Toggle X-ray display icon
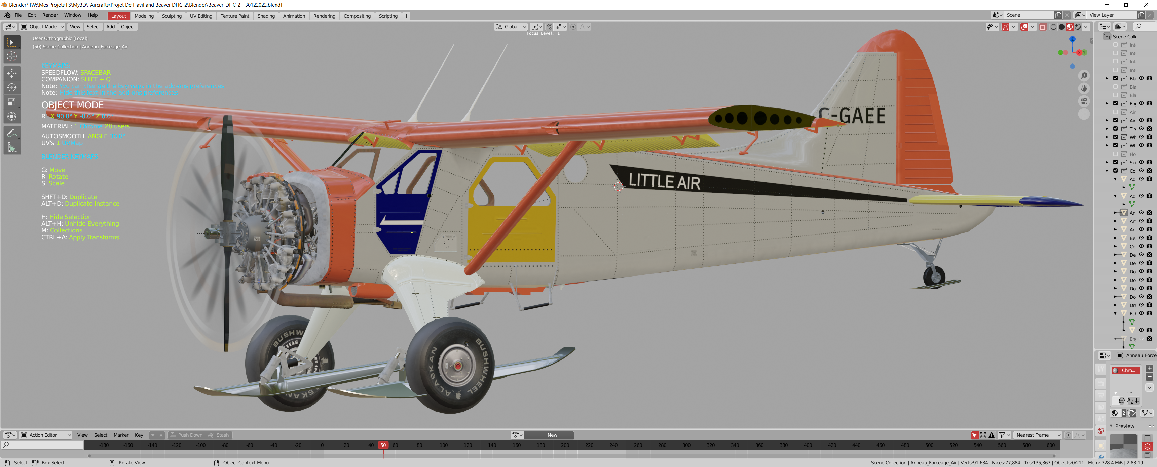 click(x=1043, y=27)
